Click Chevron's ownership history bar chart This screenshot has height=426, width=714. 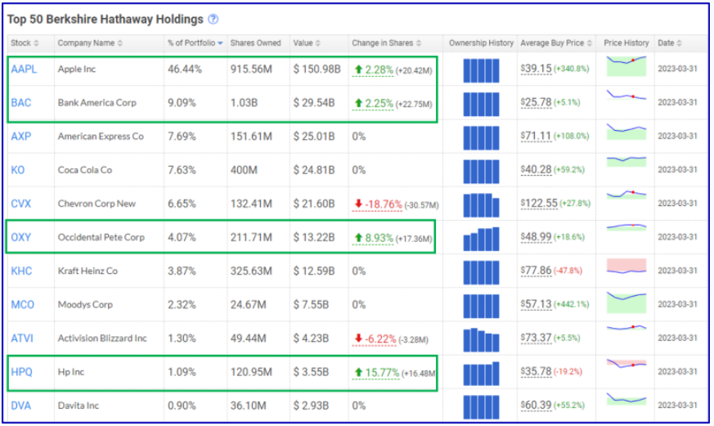click(x=481, y=205)
